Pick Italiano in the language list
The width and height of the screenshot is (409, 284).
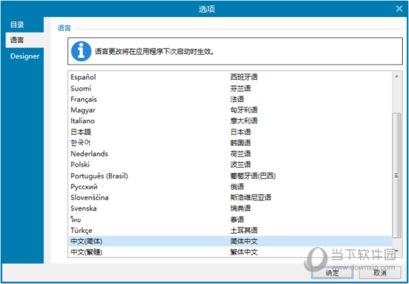pyautogui.click(x=230, y=121)
